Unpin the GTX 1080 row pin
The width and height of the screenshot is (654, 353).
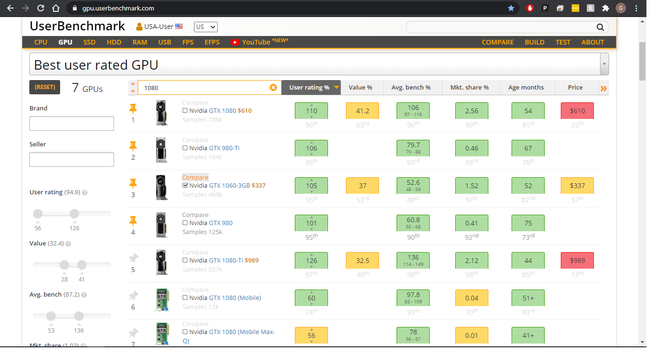pos(133,109)
